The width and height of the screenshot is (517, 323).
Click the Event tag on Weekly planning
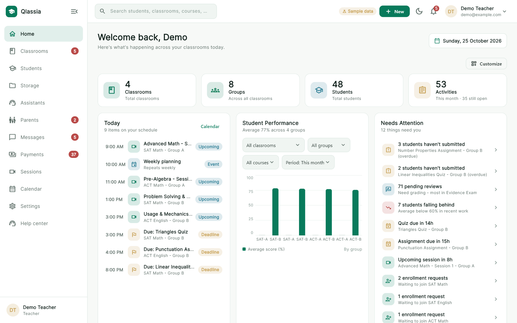213,164
